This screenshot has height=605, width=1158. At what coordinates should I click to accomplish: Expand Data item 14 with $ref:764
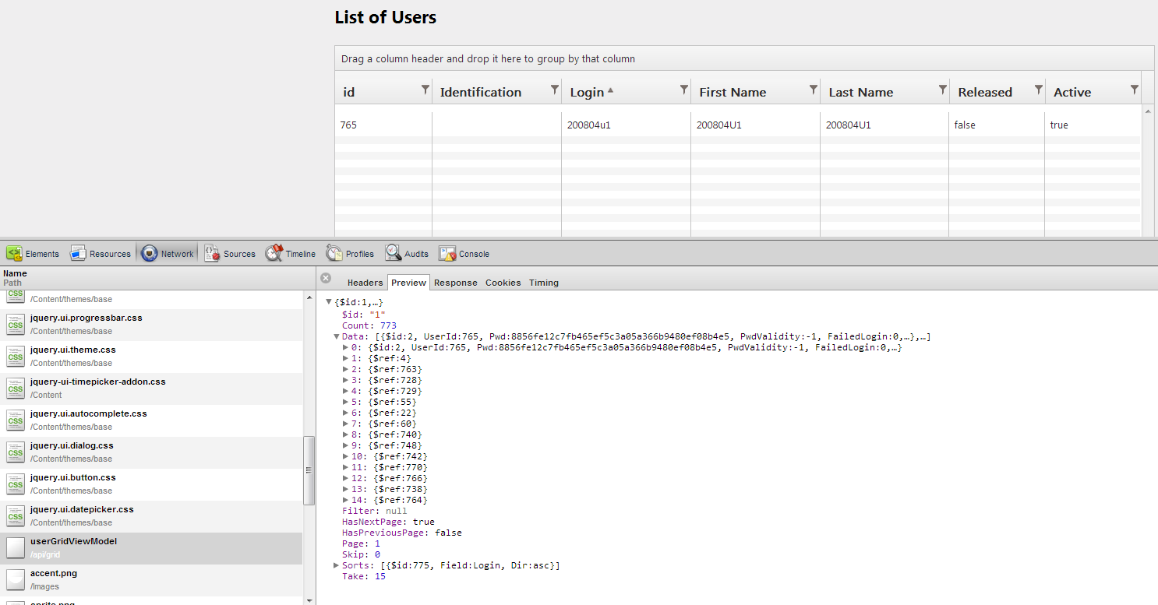[346, 500]
